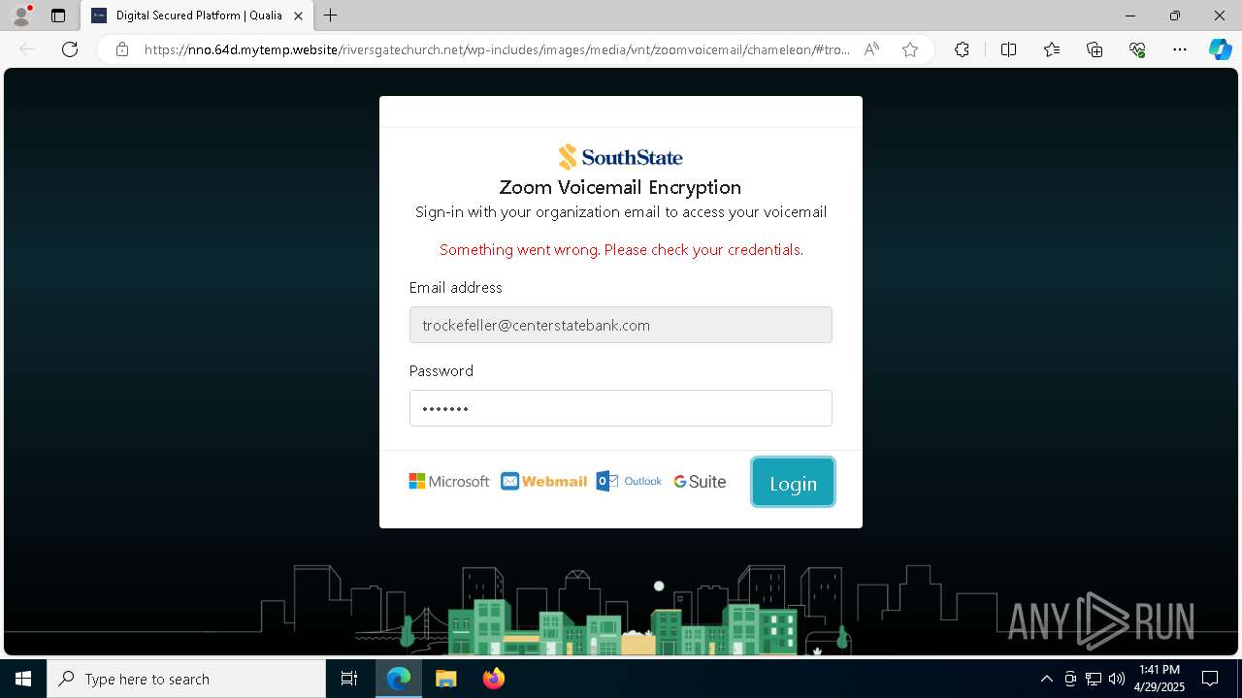1242x698 pixels.
Task: Open File Explorer from taskbar
Action: click(x=446, y=679)
